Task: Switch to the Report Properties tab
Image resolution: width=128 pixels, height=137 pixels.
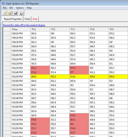Action: pos(13,19)
